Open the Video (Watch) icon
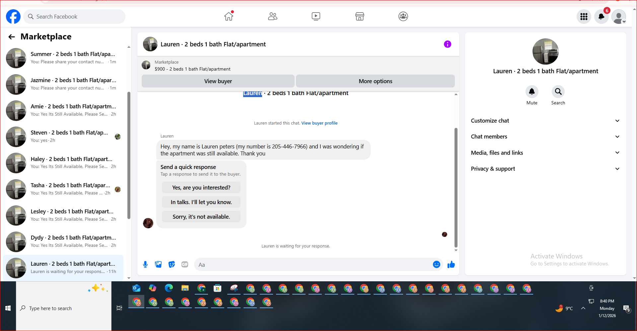Screen dimensions: 637x331 [316, 16]
